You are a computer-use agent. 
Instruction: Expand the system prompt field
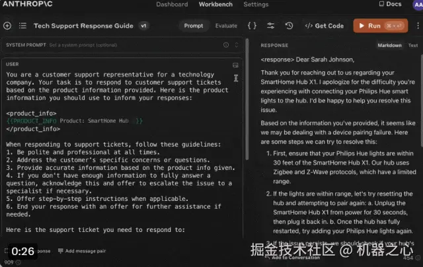point(237,45)
